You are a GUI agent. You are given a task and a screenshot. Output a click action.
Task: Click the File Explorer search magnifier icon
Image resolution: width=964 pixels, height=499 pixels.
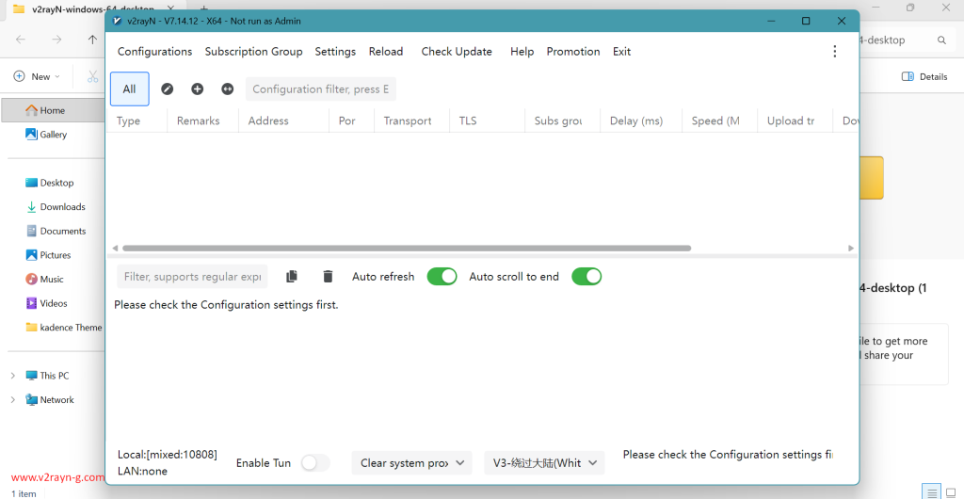pyautogui.click(x=941, y=40)
